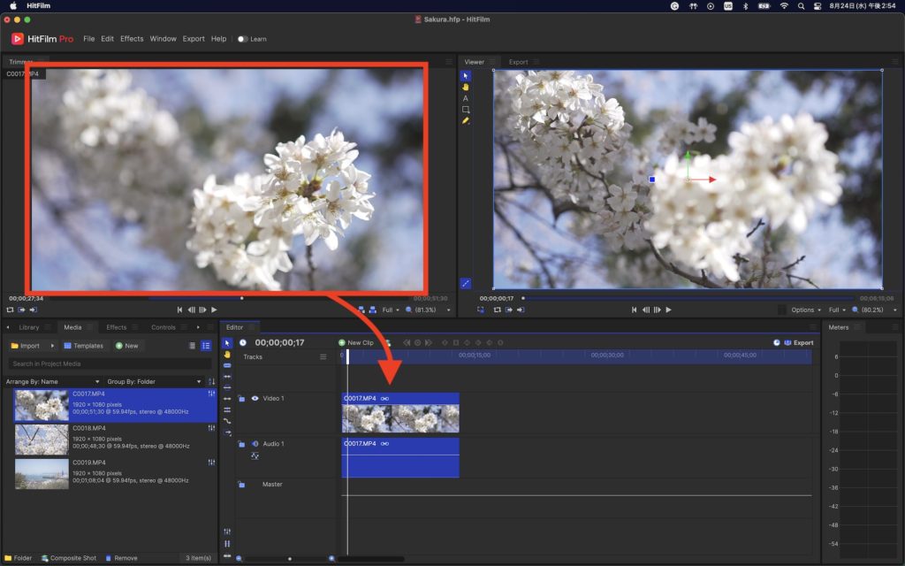Click the link icon on the Video 1 clip
This screenshot has height=566, width=905.
[385, 399]
